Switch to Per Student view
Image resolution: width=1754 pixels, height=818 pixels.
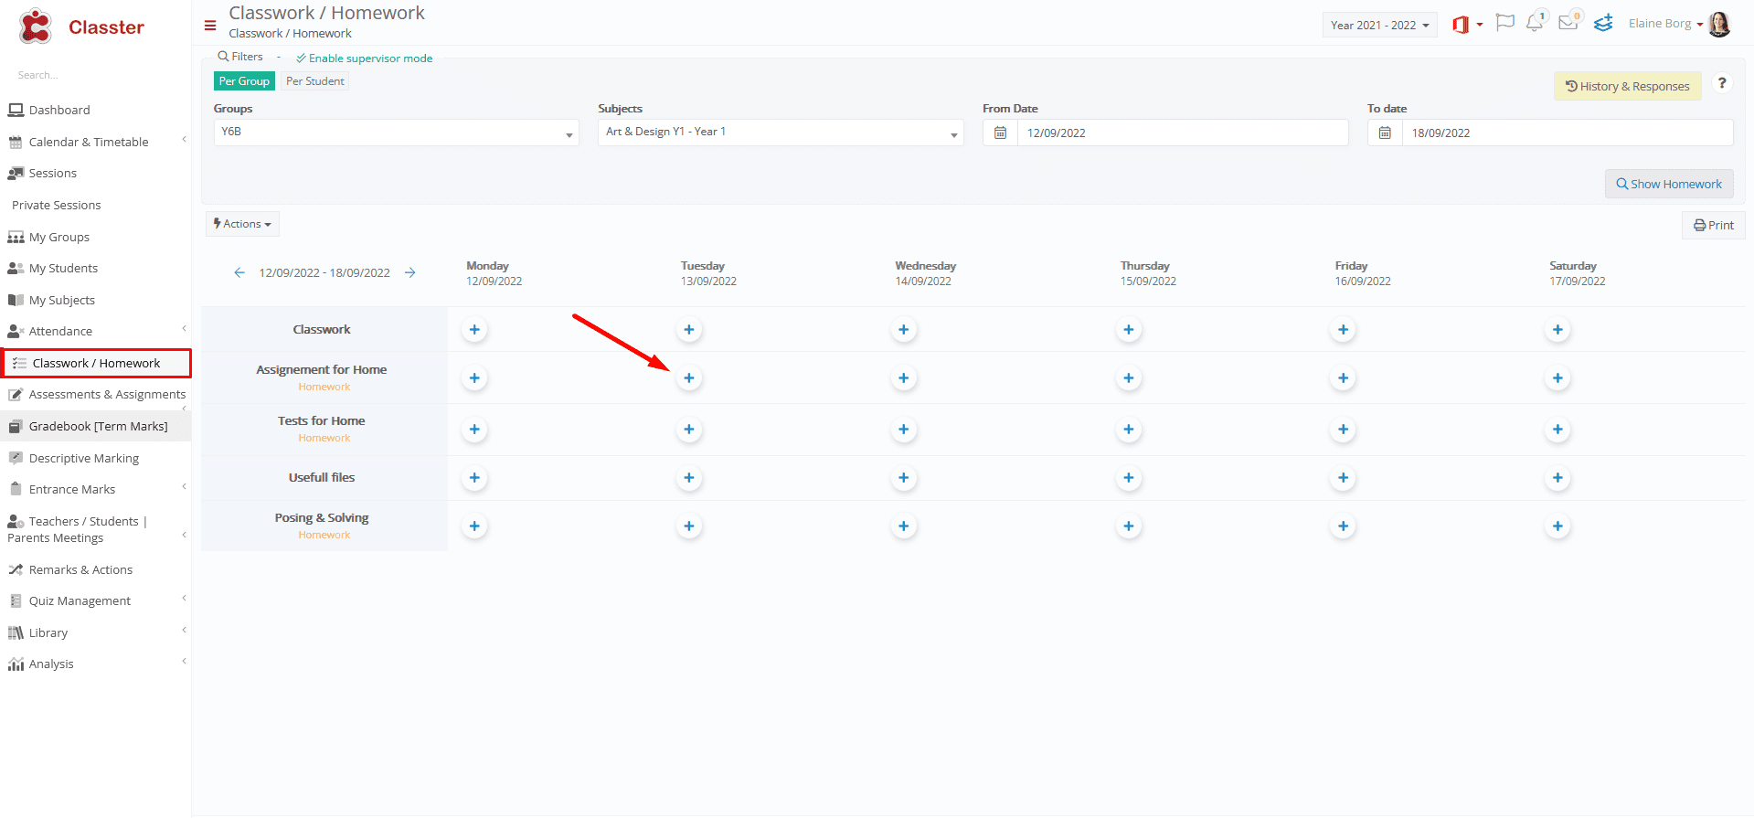315,81
